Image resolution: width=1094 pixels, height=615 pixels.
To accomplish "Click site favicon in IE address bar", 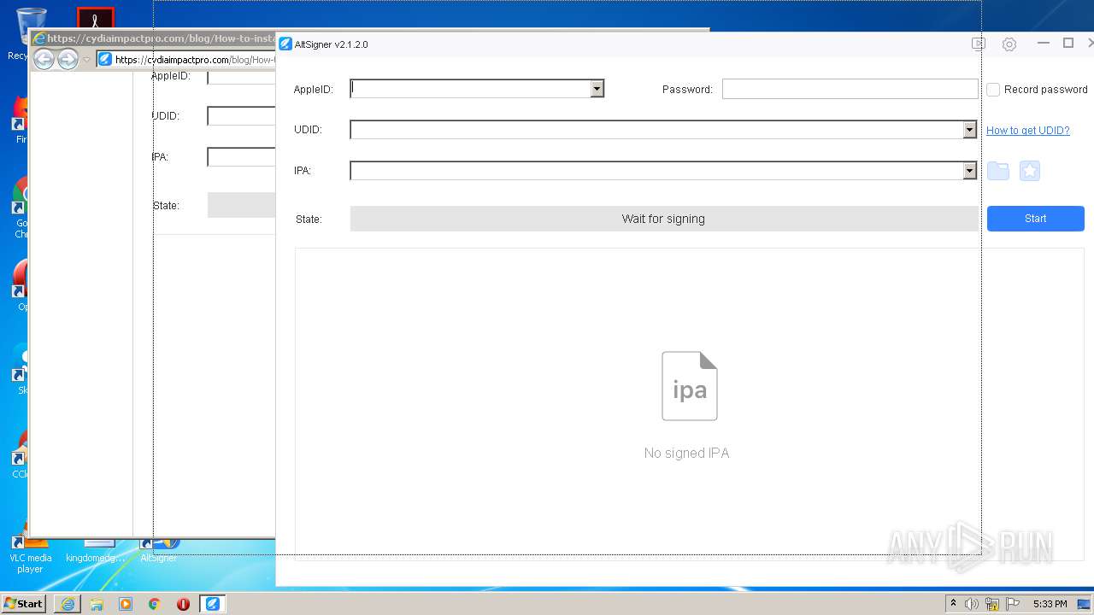I will click(x=105, y=59).
